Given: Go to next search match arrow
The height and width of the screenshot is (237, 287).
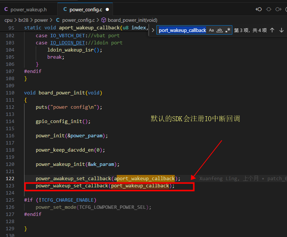Looking at the screenshot, I should [281, 30].
